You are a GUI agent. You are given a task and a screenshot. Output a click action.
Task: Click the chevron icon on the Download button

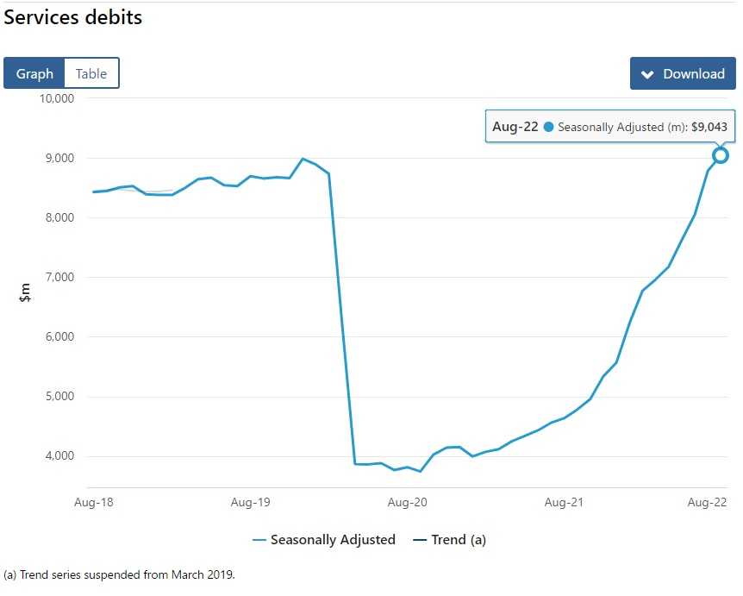tap(648, 74)
